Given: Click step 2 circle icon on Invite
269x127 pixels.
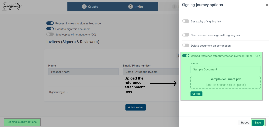Looking at the screenshot, I should click(130, 7).
